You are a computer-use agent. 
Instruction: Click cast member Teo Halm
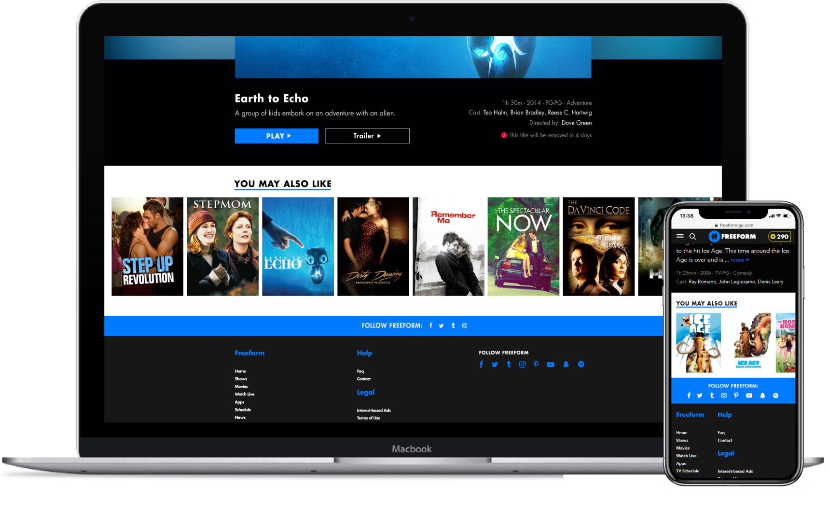(495, 113)
